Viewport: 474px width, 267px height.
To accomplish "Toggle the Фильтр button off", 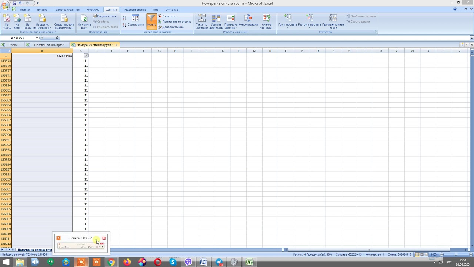I will point(151,21).
